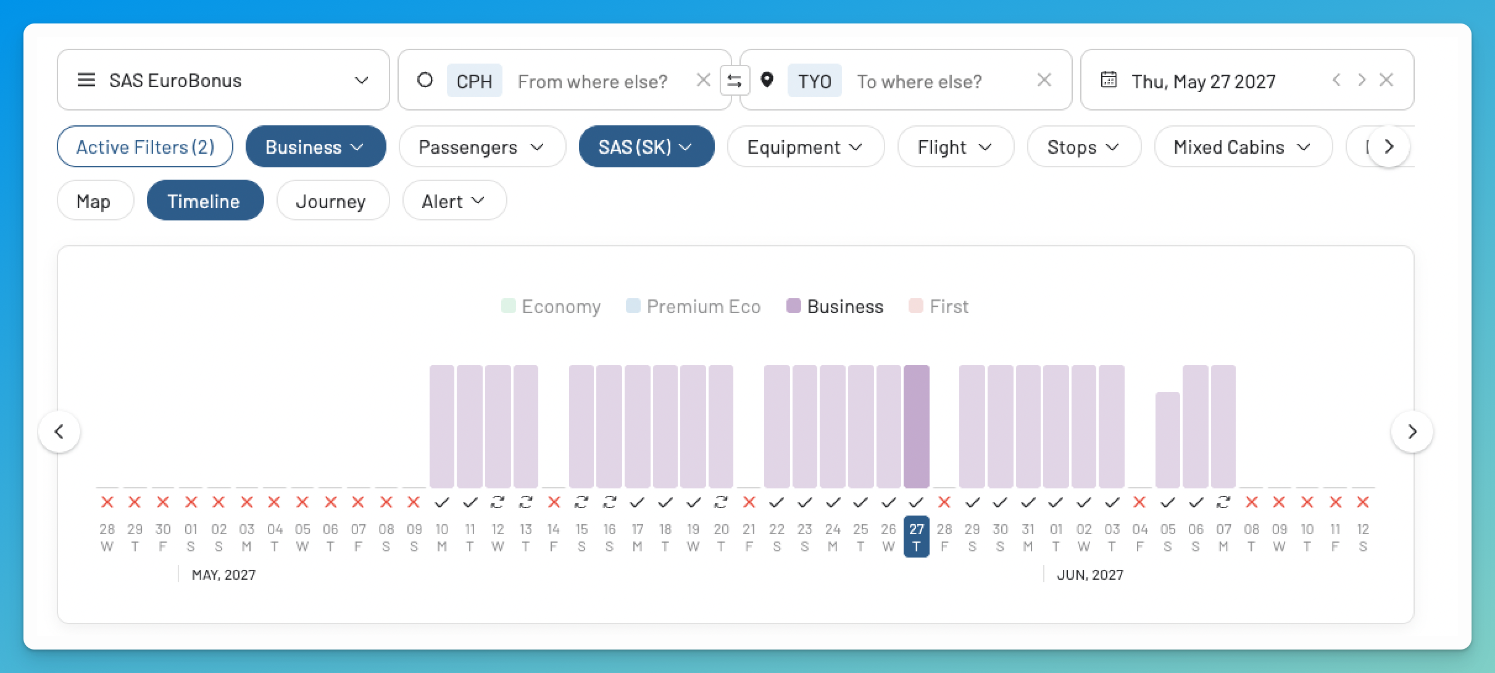This screenshot has height=673, width=1495.
Task: Select the May 10 Monday business bar
Action: pos(442,426)
